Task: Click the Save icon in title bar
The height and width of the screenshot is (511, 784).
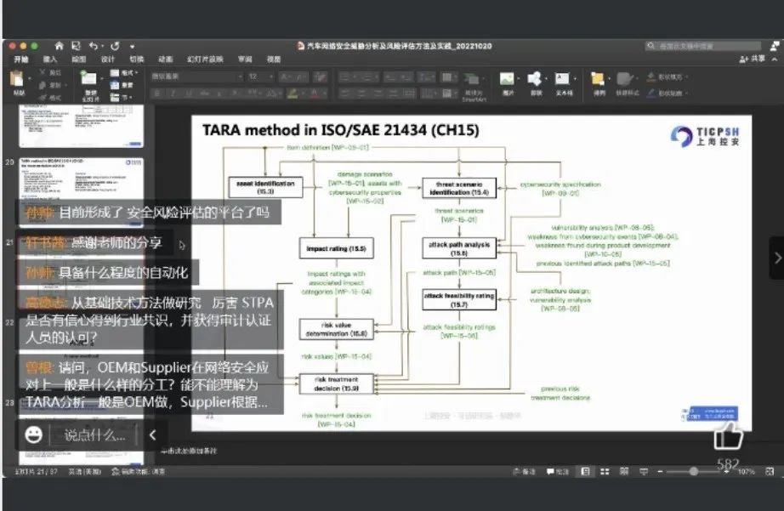Action: click(x=76, y=46)
